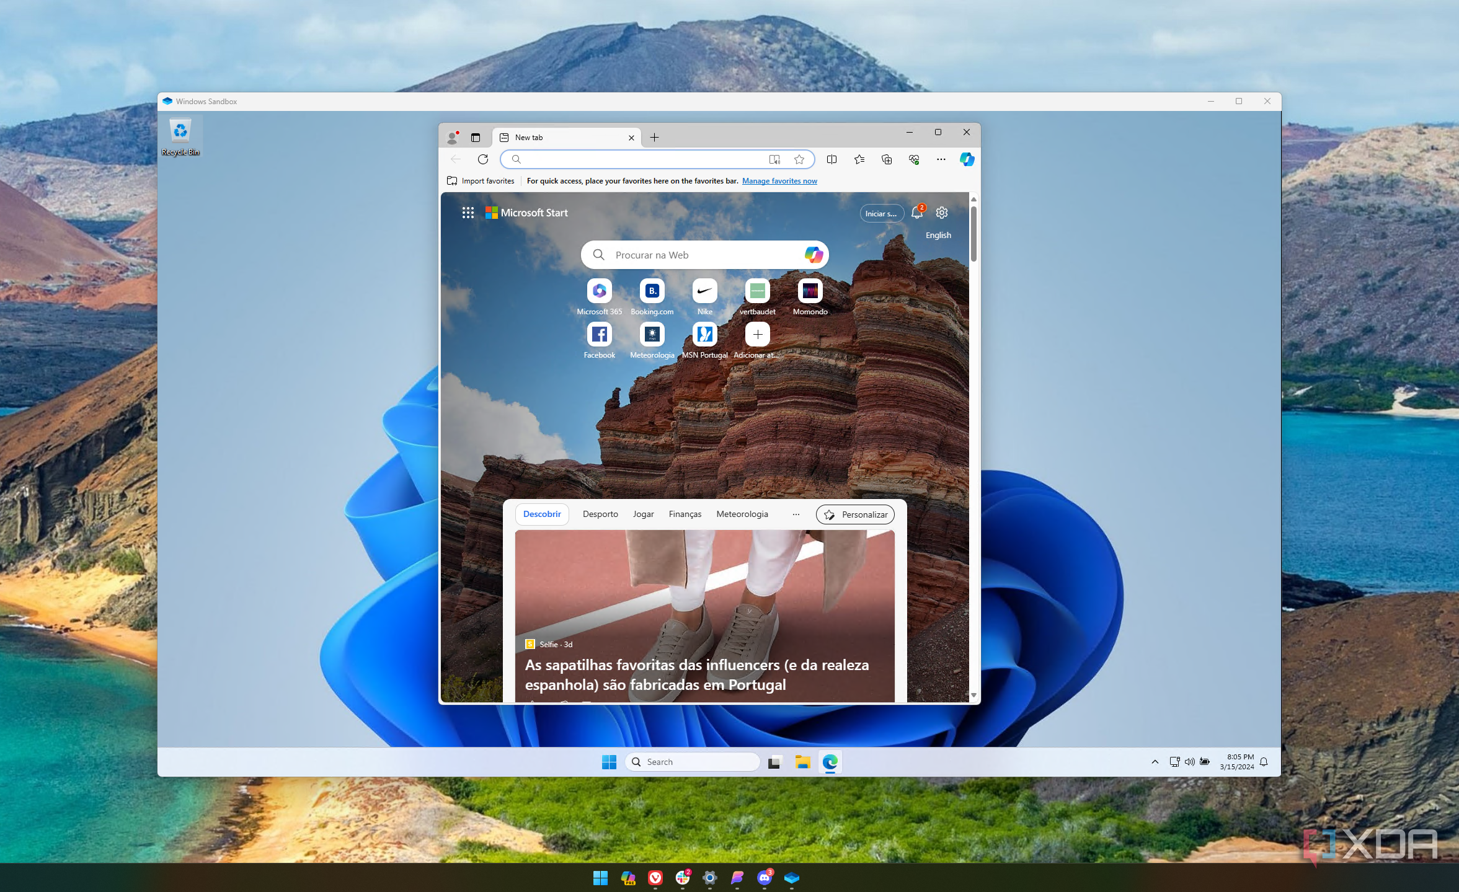Open the Favorites toolbar icon
The width and height of the screenshot is (1459, 892).
pyautogui.click(x=859, y=159)
